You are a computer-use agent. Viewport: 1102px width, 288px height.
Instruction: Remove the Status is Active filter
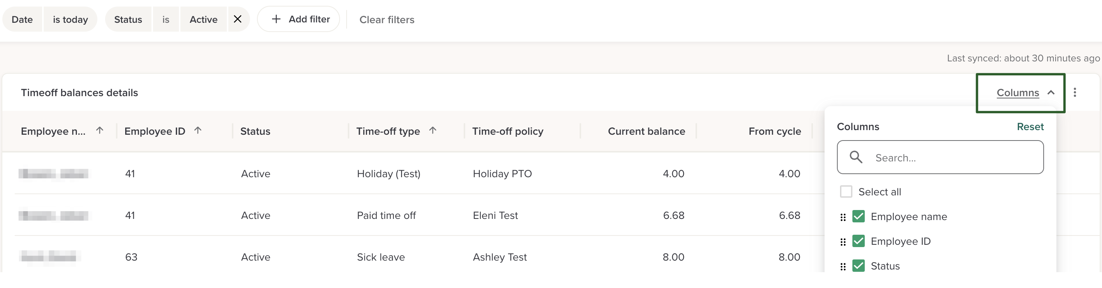tap(238, 19)
